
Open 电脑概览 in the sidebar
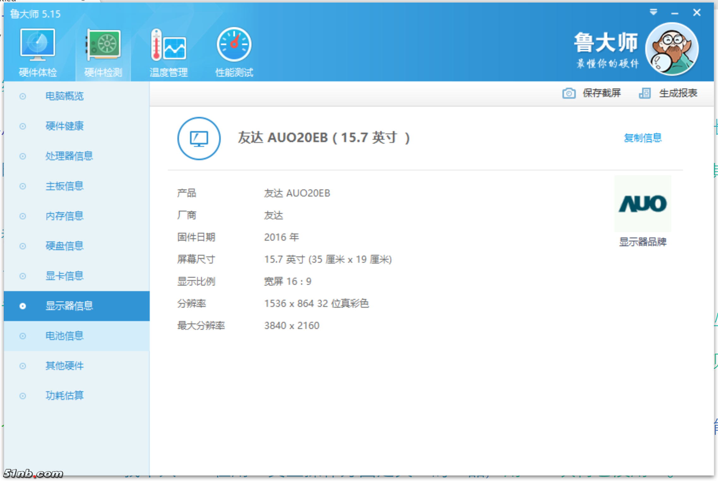pyautogui.click(x=64, y=96)
